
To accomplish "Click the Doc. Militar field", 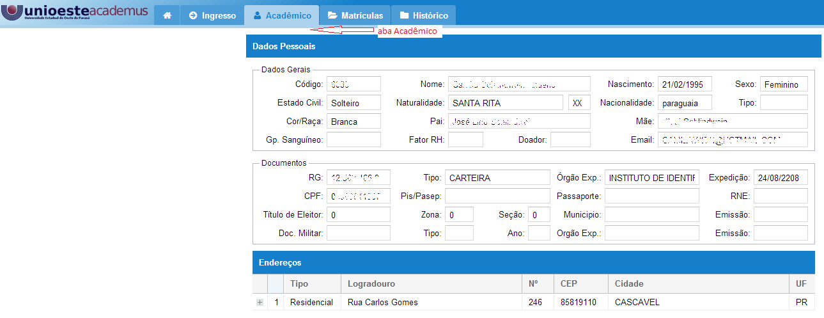I will coord(358,234).
